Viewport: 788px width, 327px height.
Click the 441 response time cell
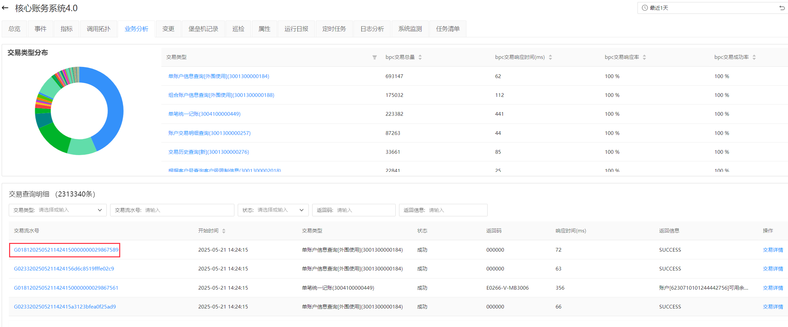pyautogui.click(x=499, y=114)
